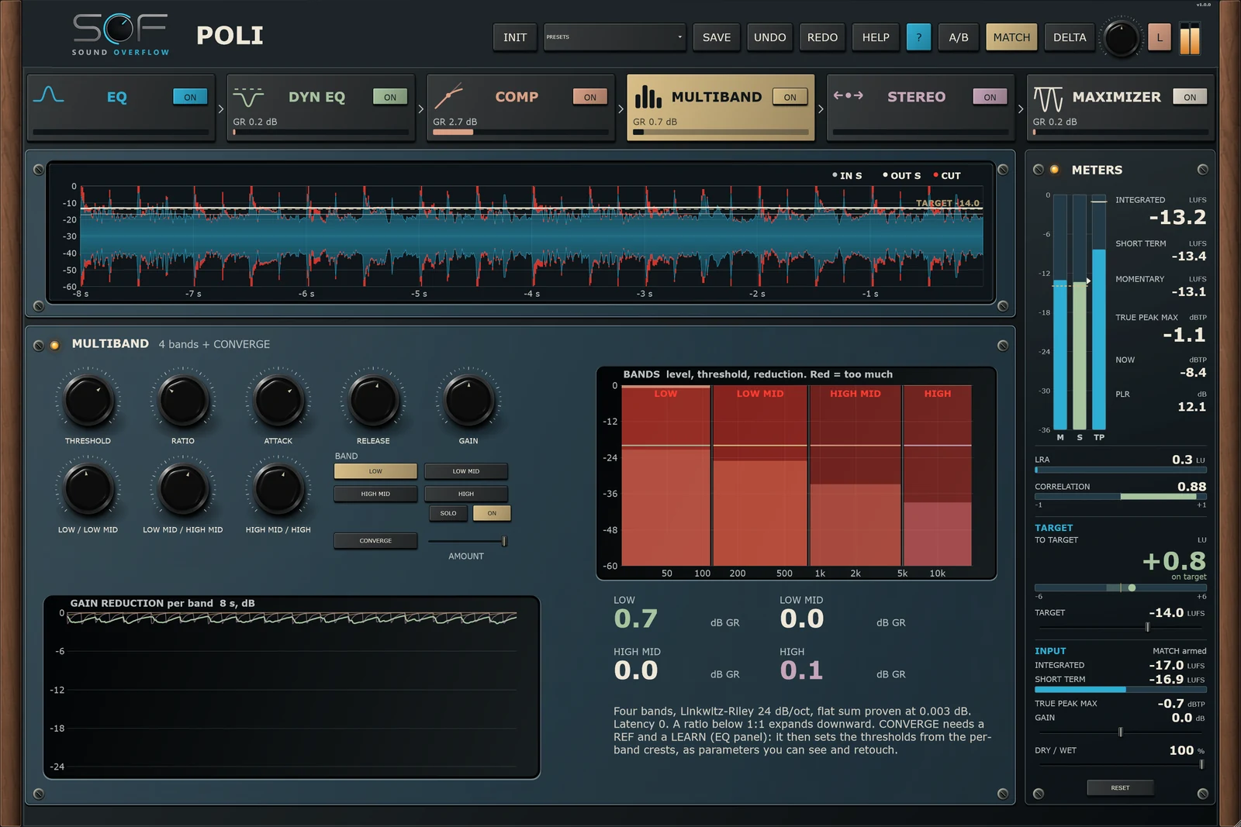Viewport: 1241px width, 827px height.
Task: Click the chevron between MULTIBAND and STEREO
Action: pyautogui.click(x=821, y=109)
